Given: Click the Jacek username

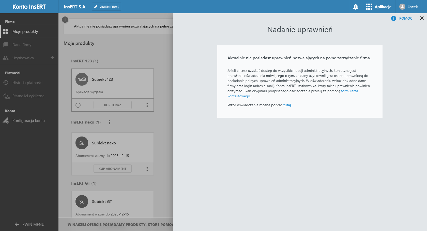Looking at the screenshot, I should (413, 7).
